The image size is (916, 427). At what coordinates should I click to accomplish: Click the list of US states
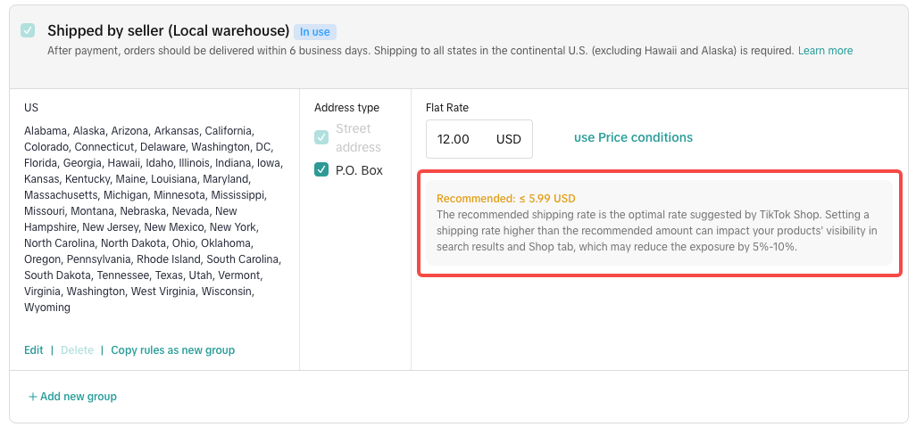[x=153, y=218]
